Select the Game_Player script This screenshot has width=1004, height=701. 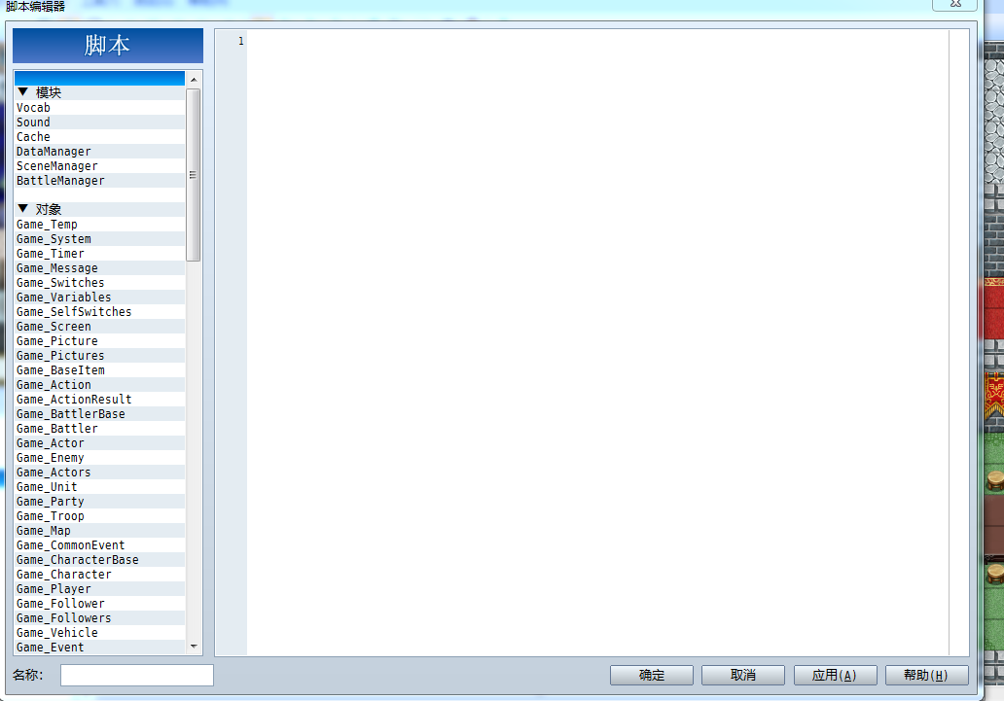(99, 589)
